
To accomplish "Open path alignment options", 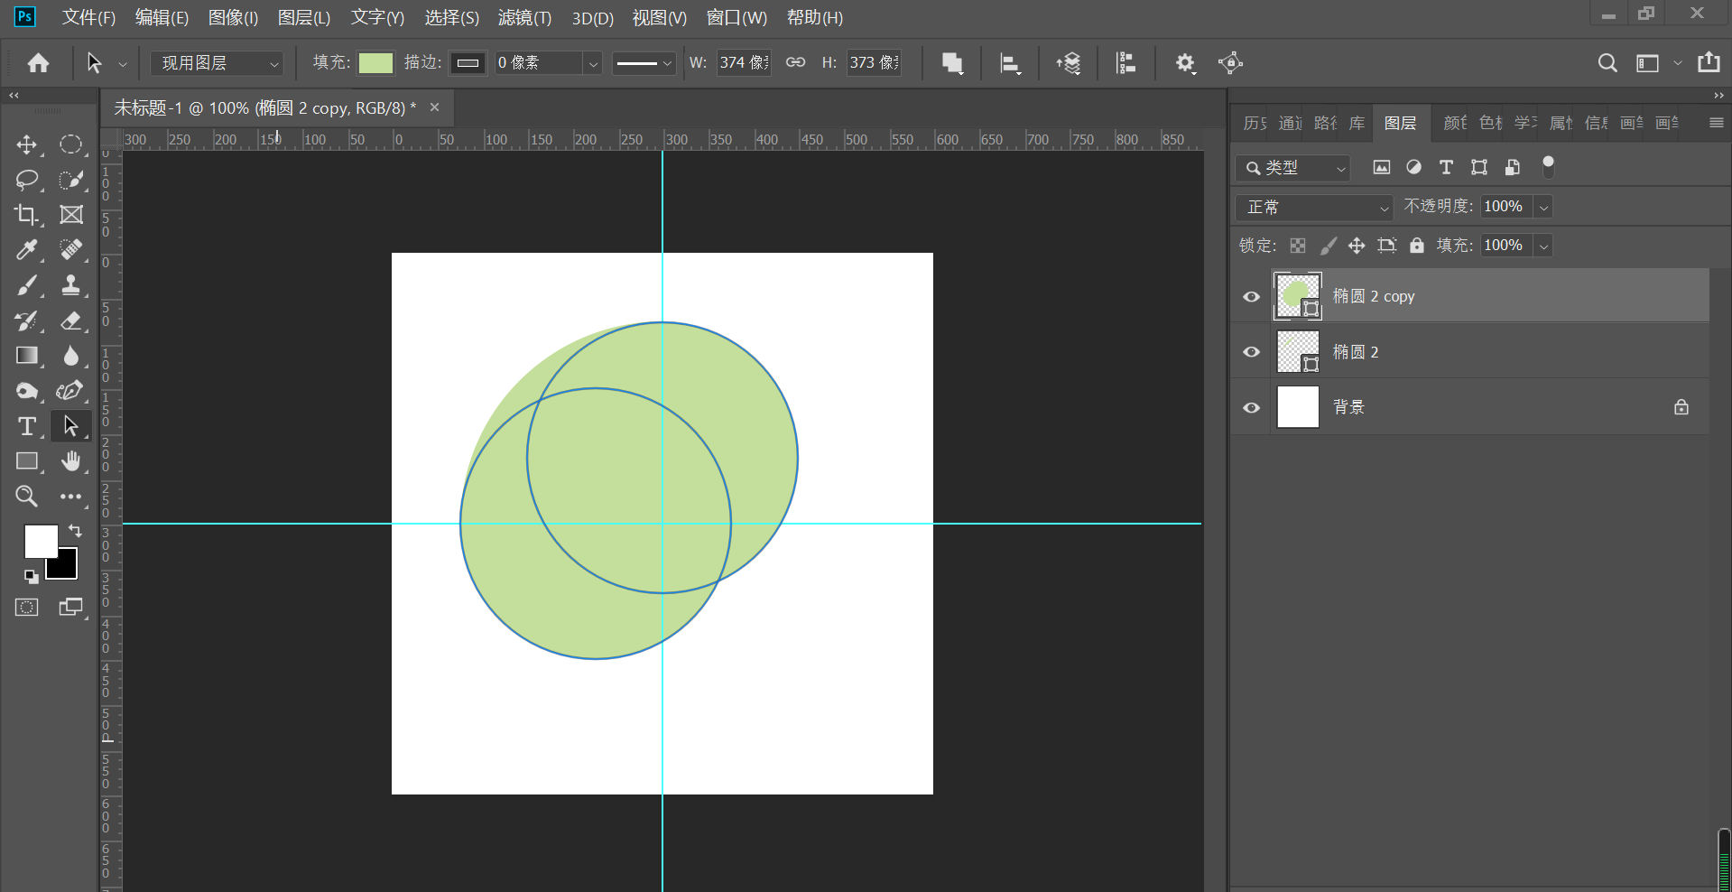I will tap(1011, 63).
